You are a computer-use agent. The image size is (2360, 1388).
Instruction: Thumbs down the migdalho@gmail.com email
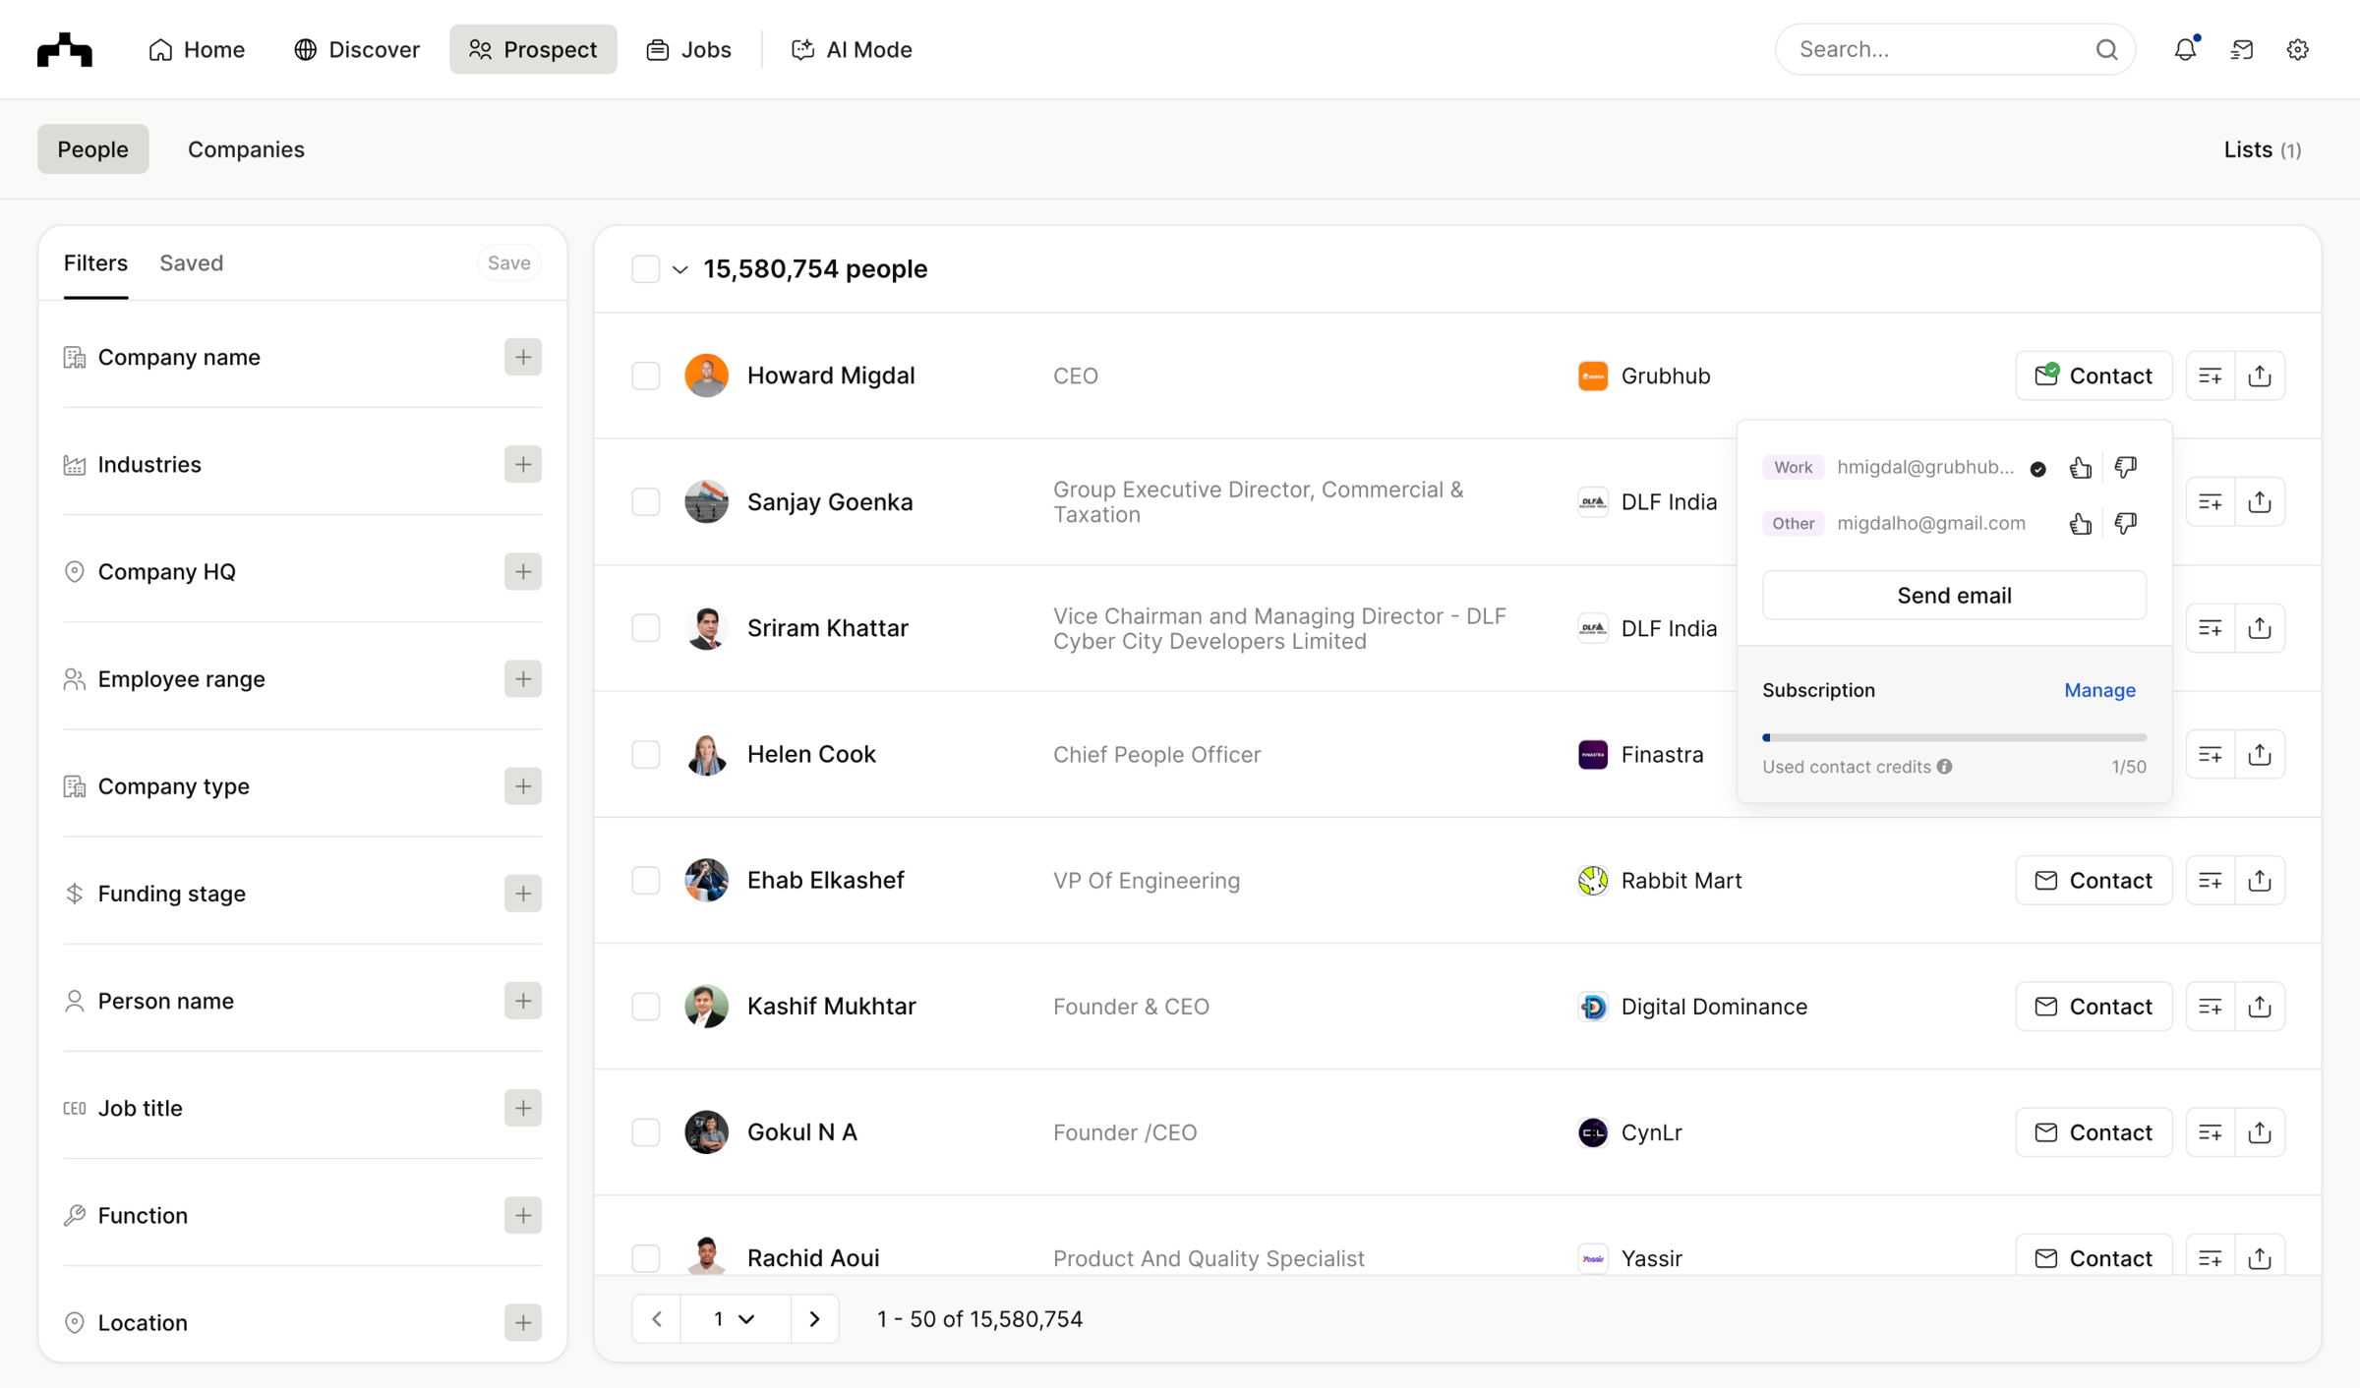point(2125,524)
